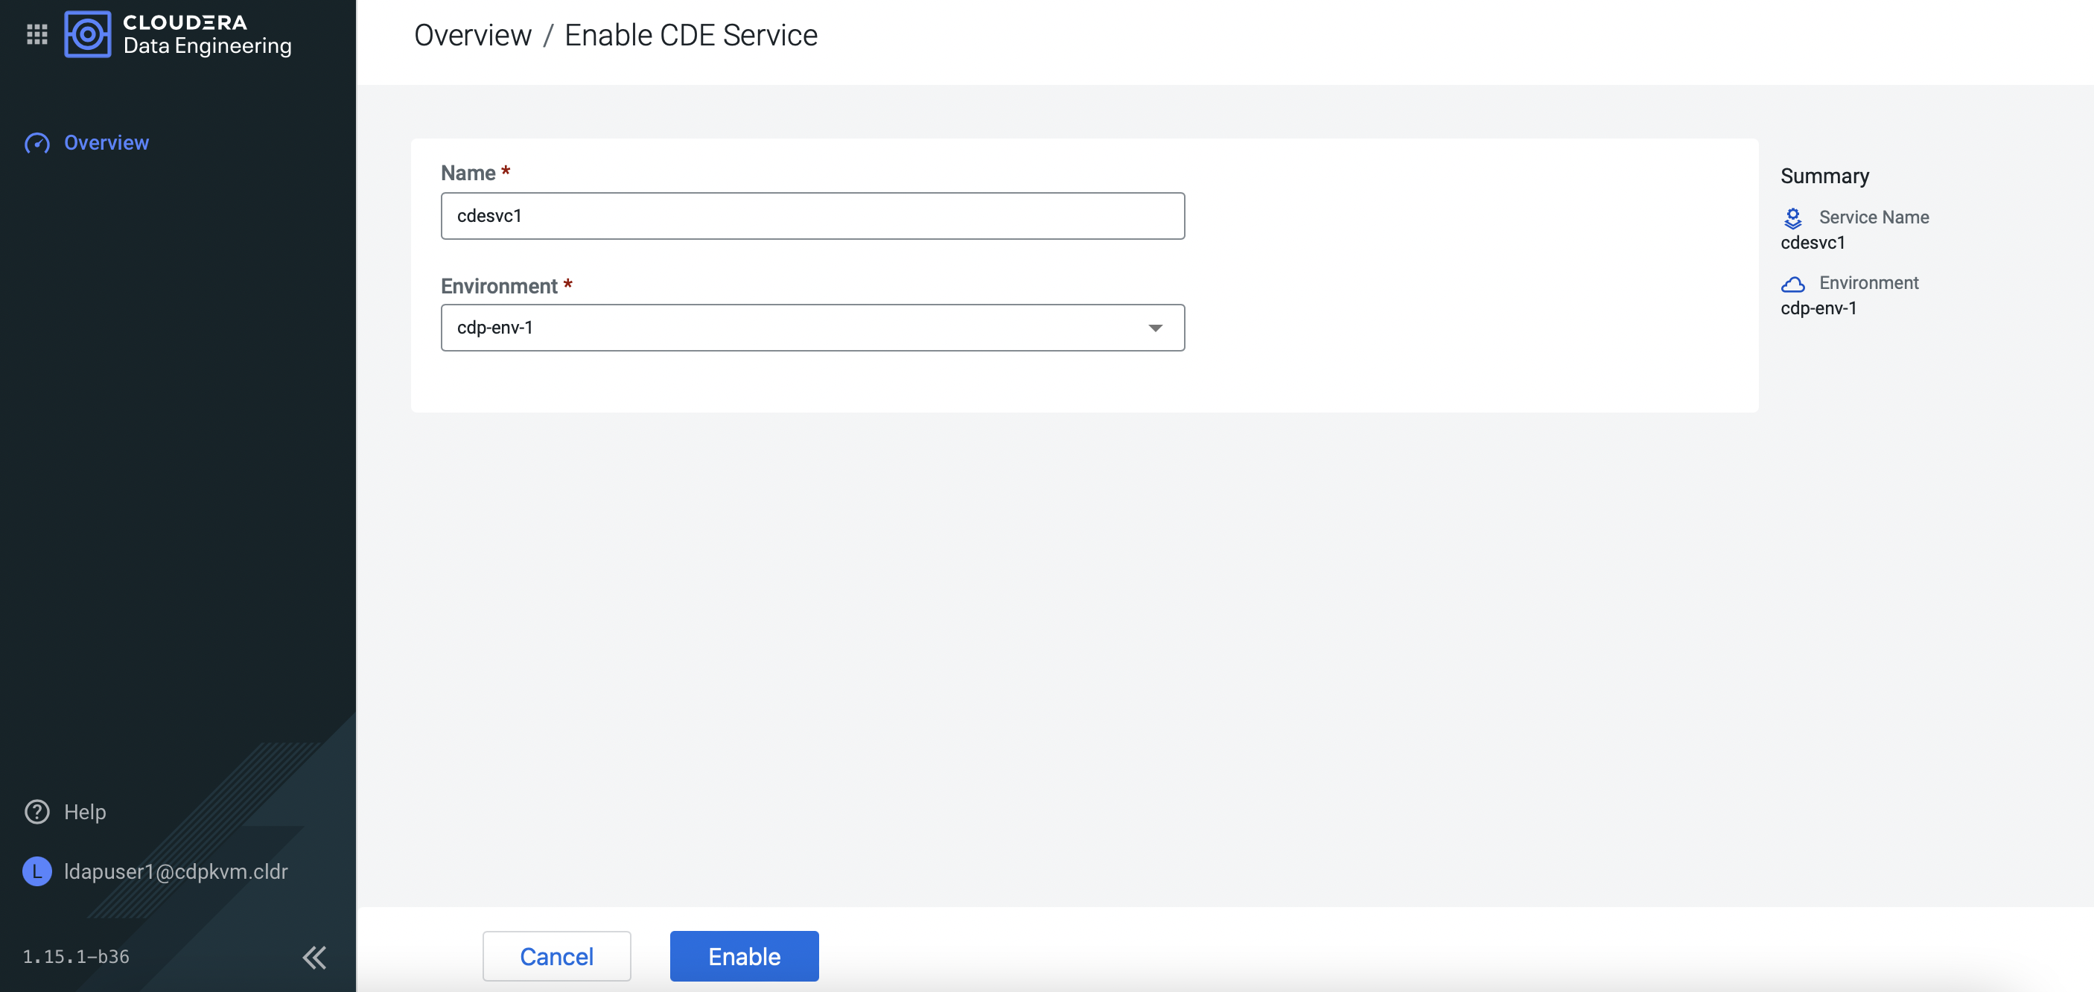Click the Cloudera Data Engineering logo
Screen dimensions: 2094x992
[88, 34]
